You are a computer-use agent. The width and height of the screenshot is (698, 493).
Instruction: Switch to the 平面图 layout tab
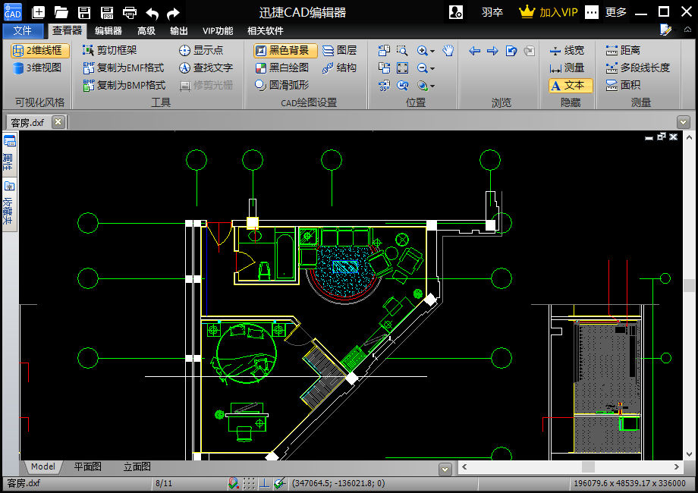(x=88, y=466)
